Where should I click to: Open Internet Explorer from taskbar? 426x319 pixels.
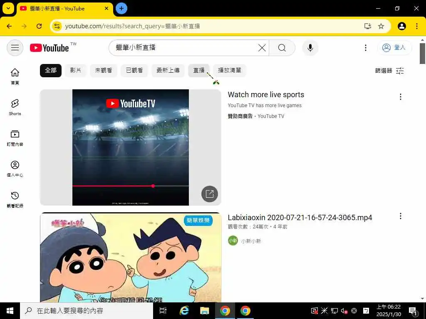click(184, 311)
